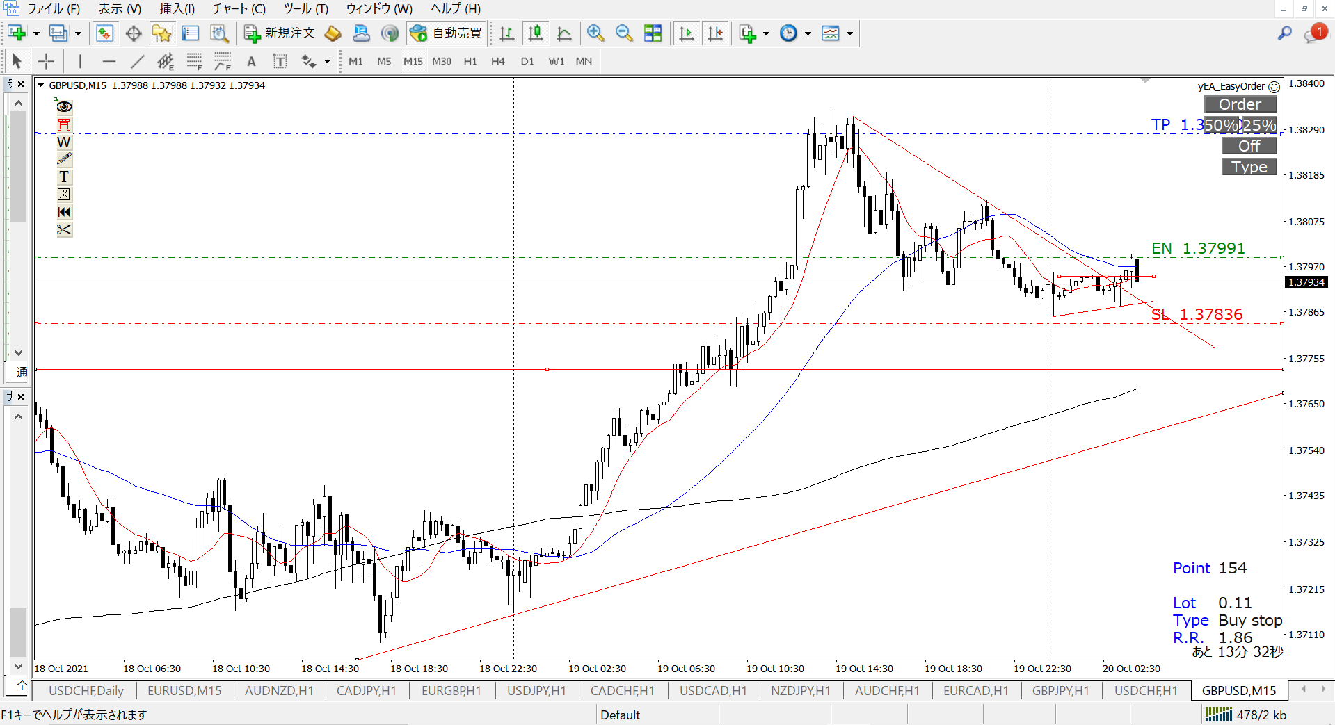The image size is (1335, 725).
Task: Select the Fibonacci retracement tool
Action: [x=194, y=61]
